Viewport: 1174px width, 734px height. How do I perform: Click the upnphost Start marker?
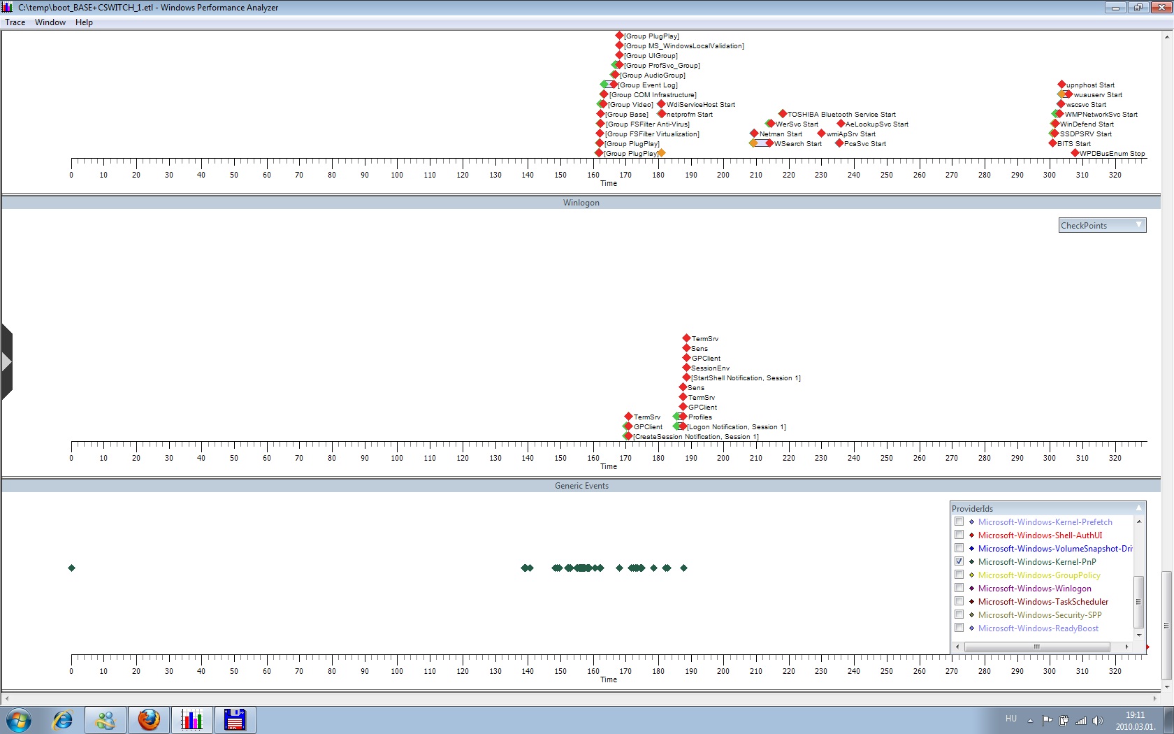[x=1061, y=85]
